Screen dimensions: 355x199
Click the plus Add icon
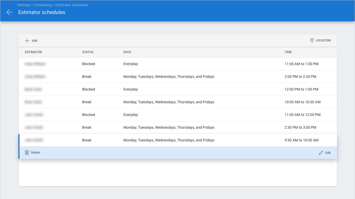click(27, 40)
